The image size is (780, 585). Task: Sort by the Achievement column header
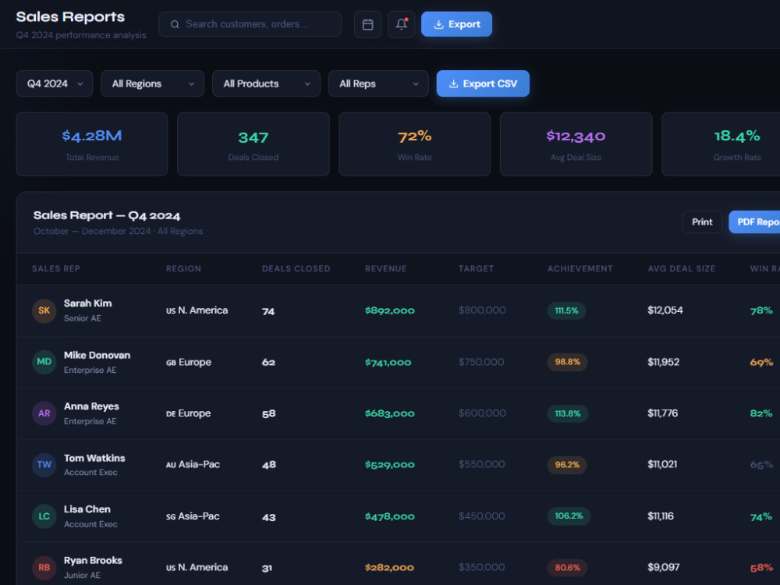[x=580, y=268]
